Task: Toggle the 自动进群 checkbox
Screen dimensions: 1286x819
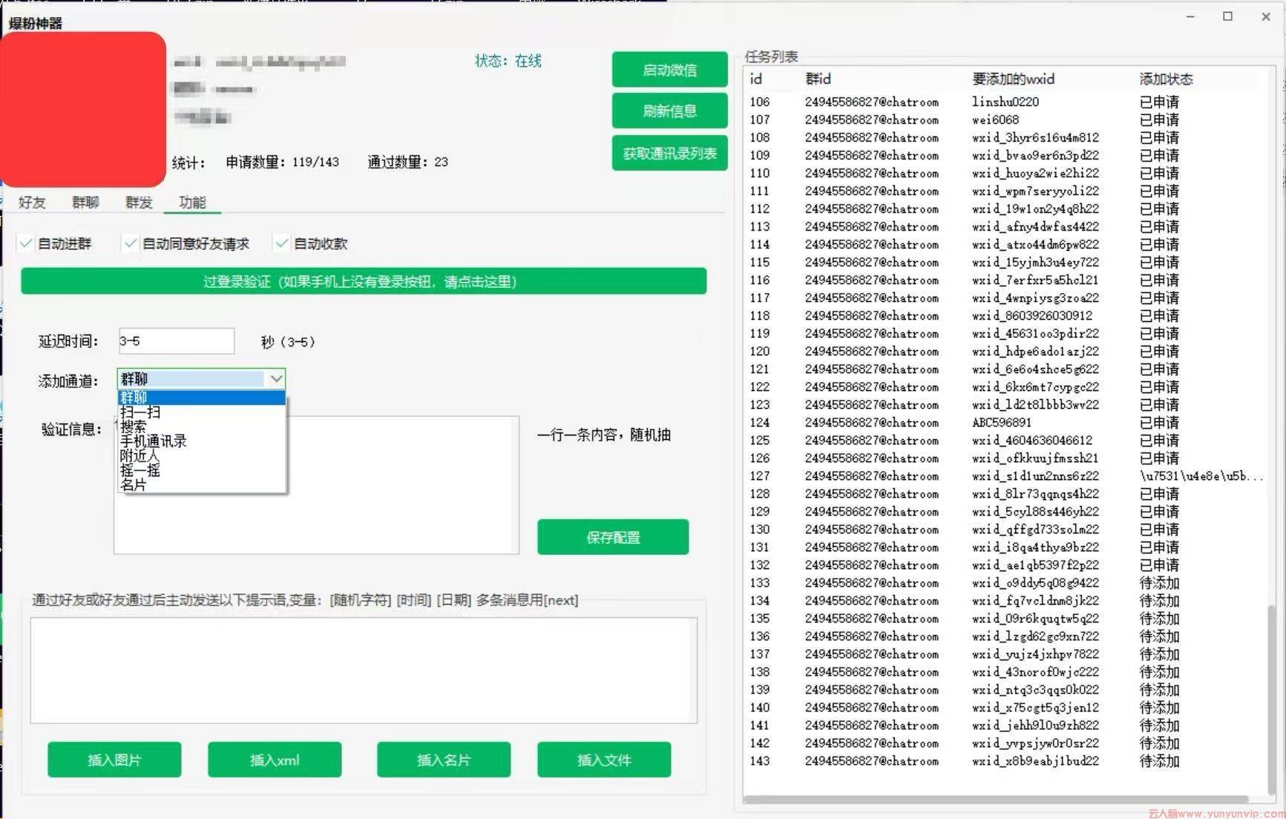Action: pyautogui.click(x=27, y=243)
